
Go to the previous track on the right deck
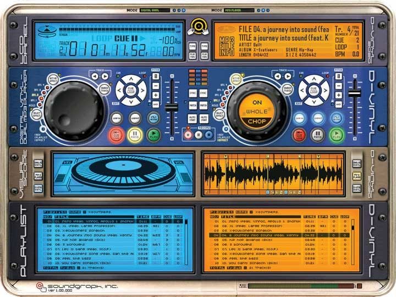click(278, 76)
